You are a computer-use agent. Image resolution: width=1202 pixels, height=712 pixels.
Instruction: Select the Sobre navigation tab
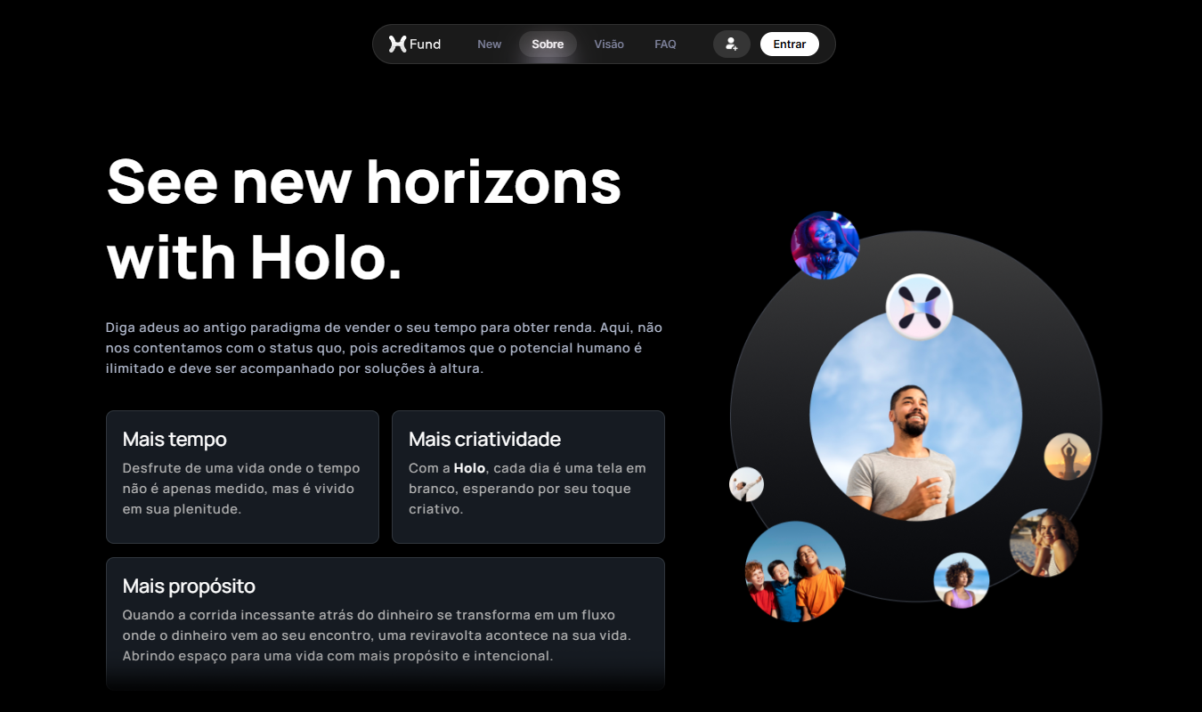click(x=548, y=44)
